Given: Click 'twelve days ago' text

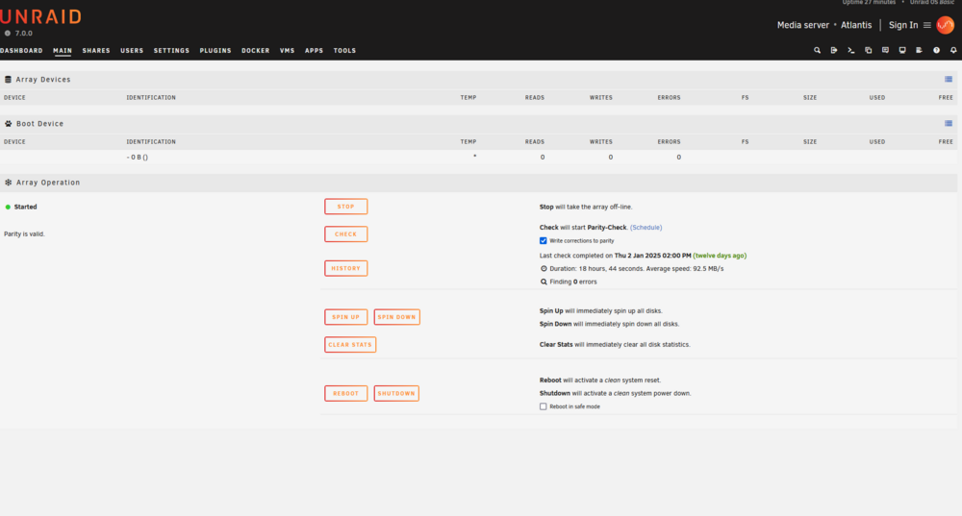Looking at the screenshot, I should [x=720, y=256].
